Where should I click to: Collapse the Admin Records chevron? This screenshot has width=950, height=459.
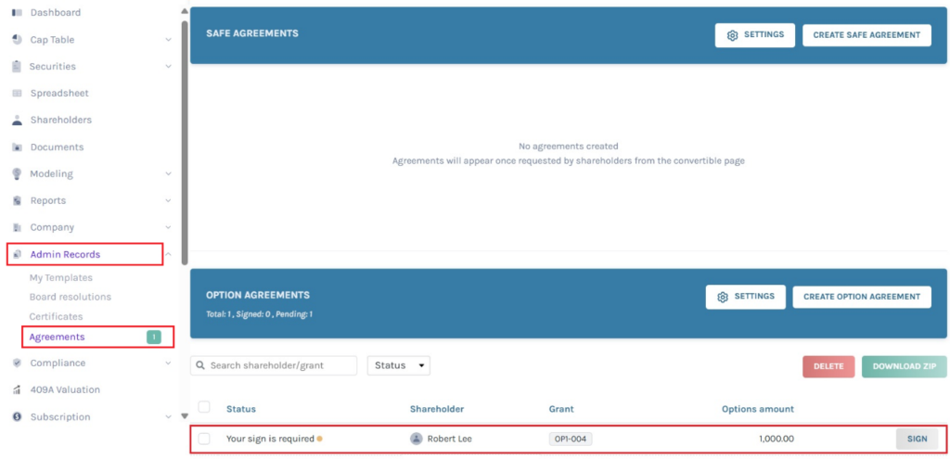click(x=169, y=254)
